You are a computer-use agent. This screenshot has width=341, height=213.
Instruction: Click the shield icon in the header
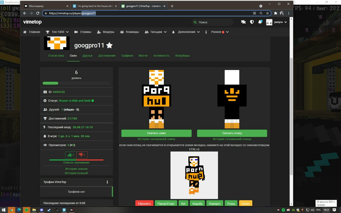(x=252, y=22)
